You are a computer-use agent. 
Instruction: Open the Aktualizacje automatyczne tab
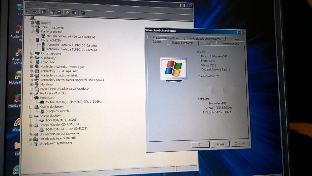(205, 38)
